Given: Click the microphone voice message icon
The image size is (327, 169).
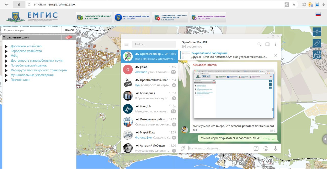Looking at the screenshot, I should point(275,148).
